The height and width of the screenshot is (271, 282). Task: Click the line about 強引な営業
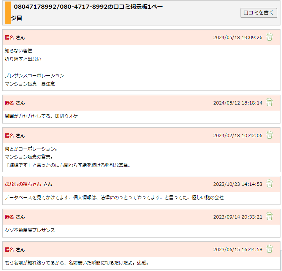68,165
